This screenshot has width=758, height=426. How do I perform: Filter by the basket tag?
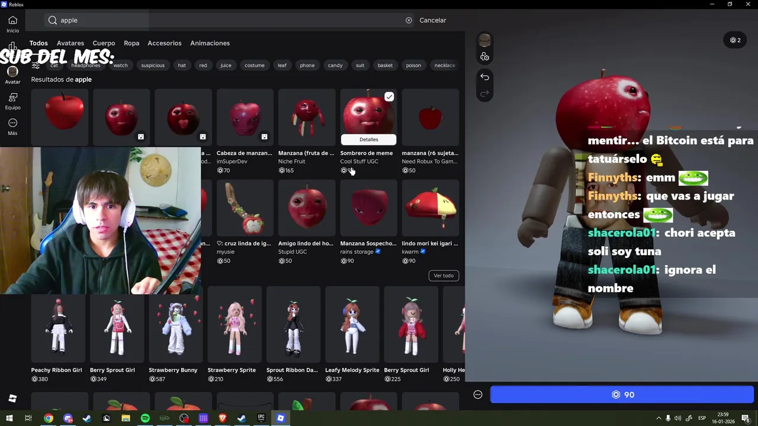(385, 65)
